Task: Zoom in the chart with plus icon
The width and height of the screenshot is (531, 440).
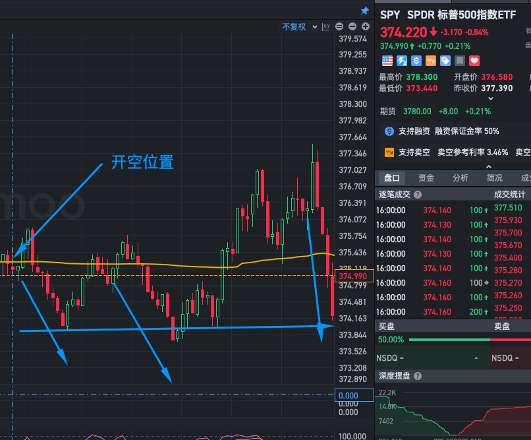Action: [x=366, y=26]
